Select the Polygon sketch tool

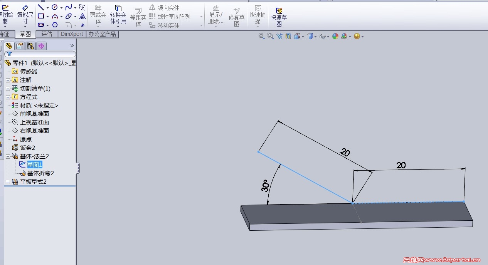[55, 25]
